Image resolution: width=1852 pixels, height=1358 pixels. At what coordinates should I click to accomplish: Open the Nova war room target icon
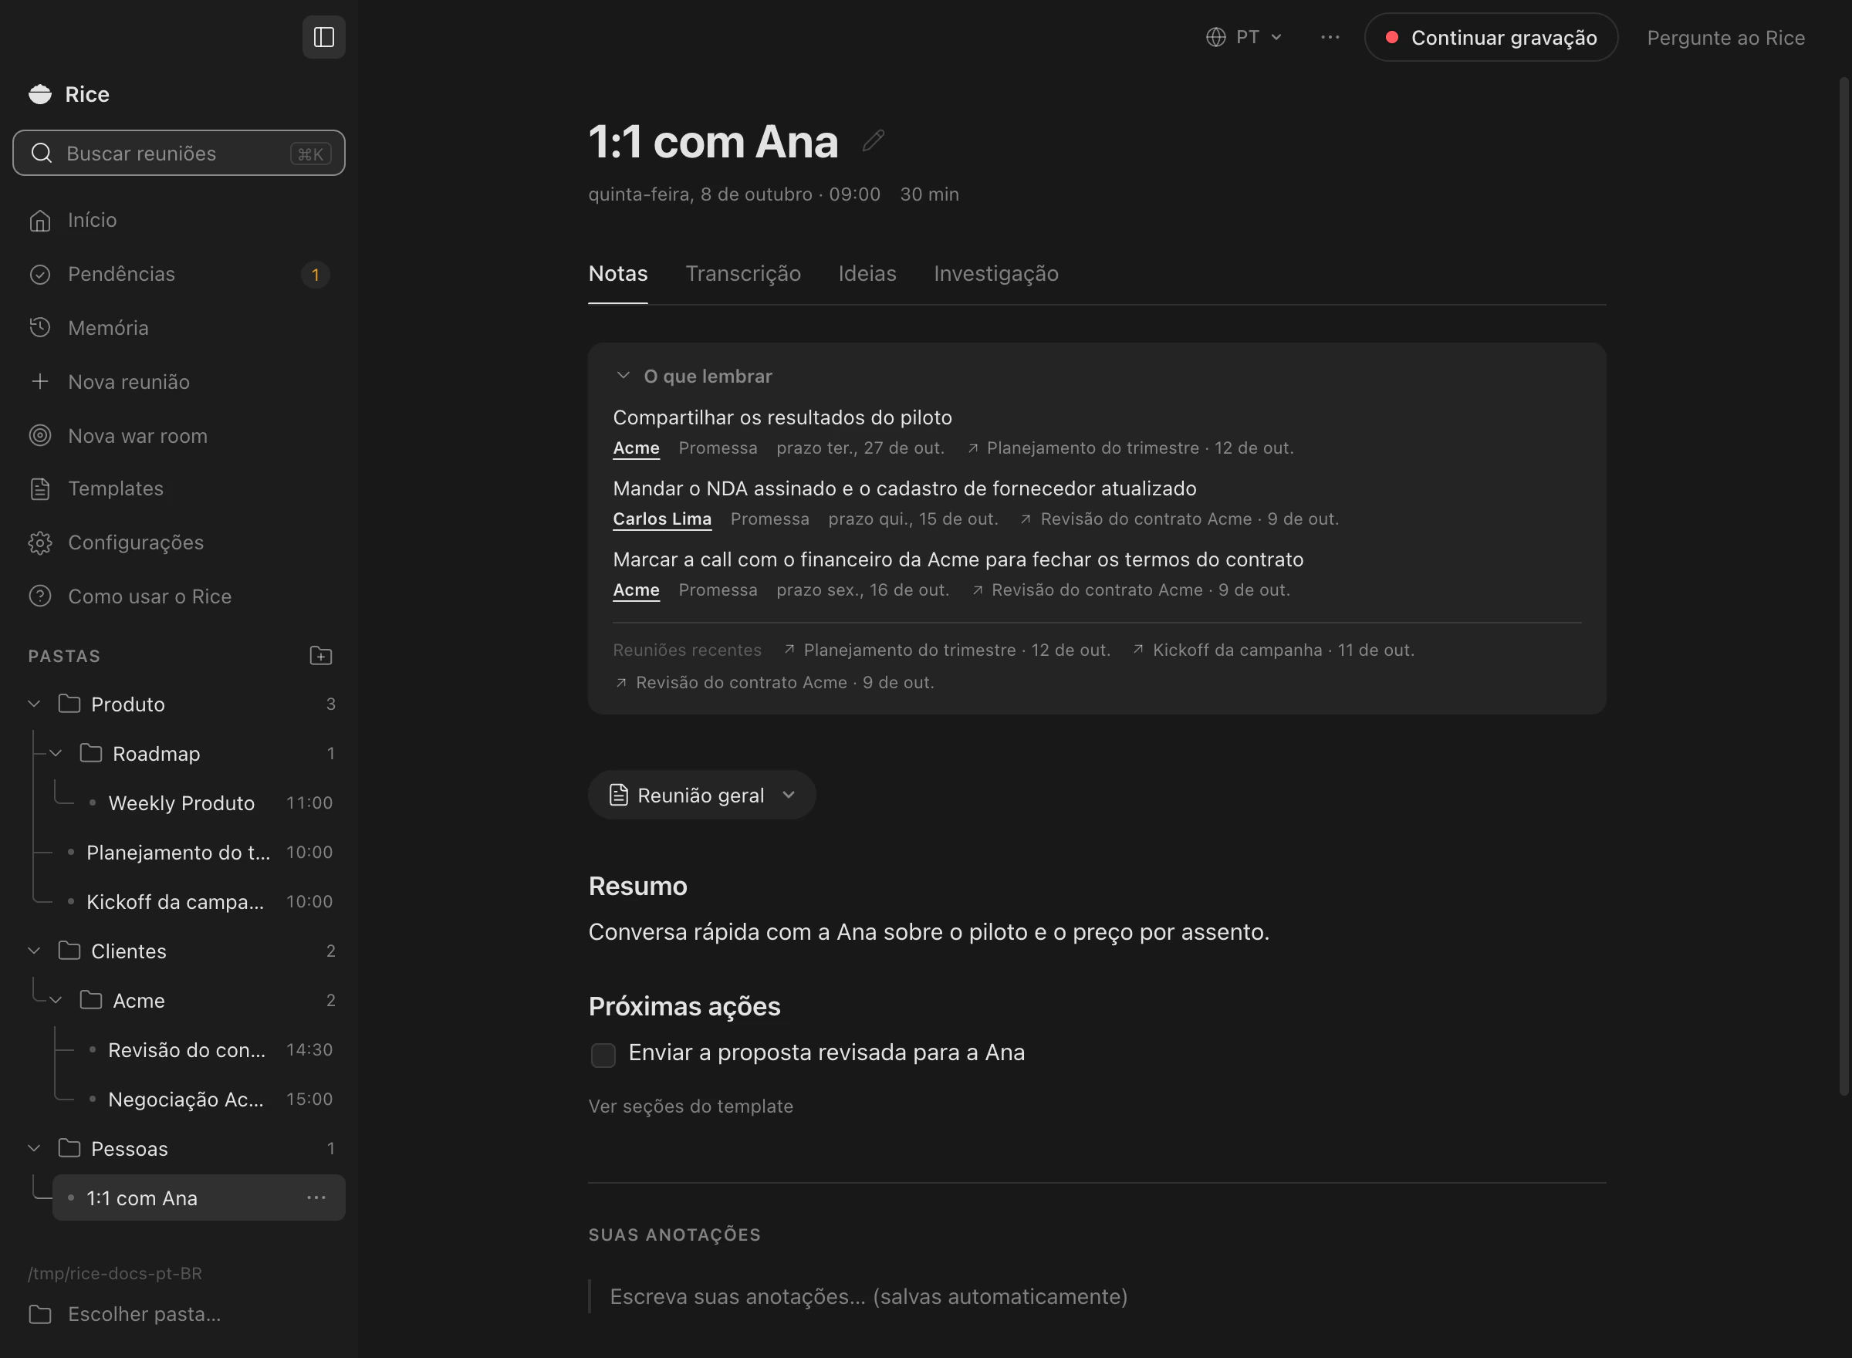[x=40, y=436]
